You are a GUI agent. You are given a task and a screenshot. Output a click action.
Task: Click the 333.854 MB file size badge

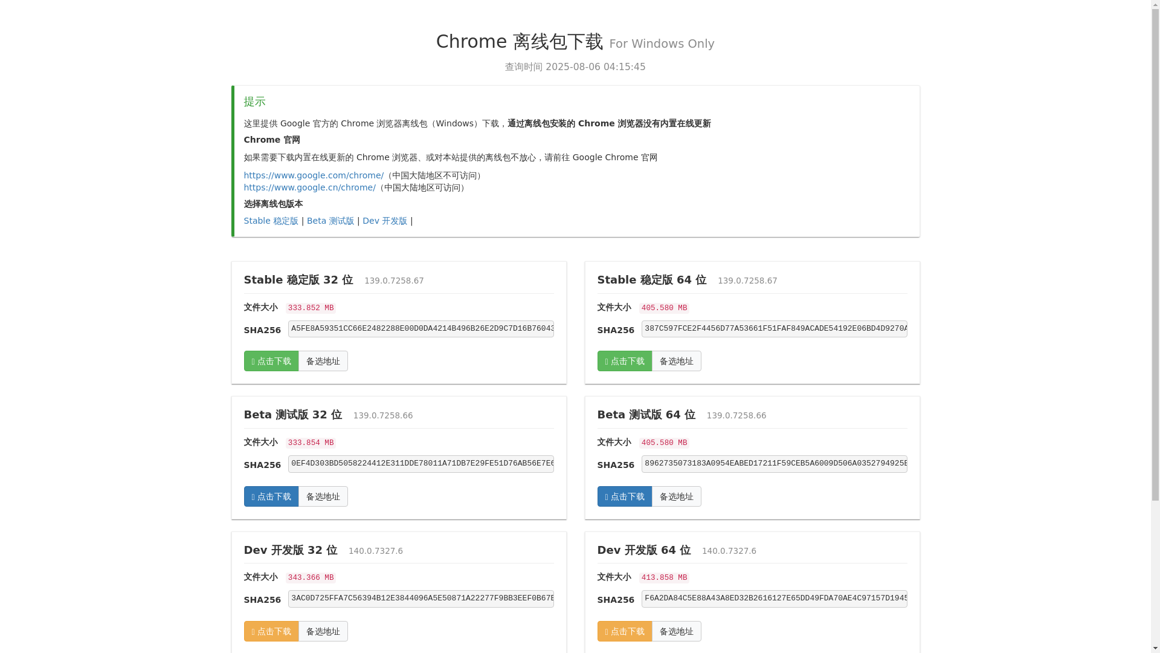(x=311, y=443)
